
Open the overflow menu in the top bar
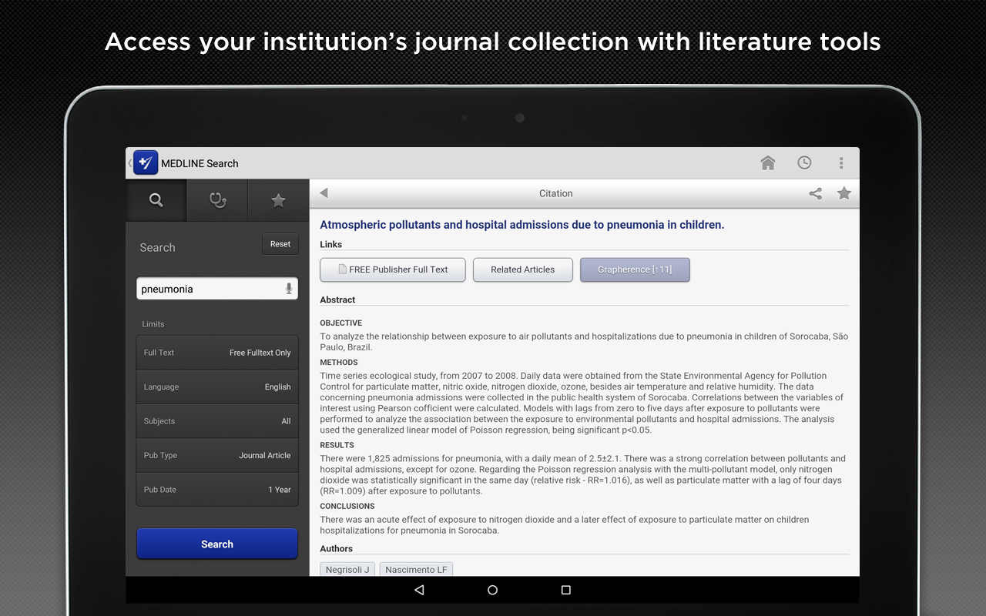841,162
